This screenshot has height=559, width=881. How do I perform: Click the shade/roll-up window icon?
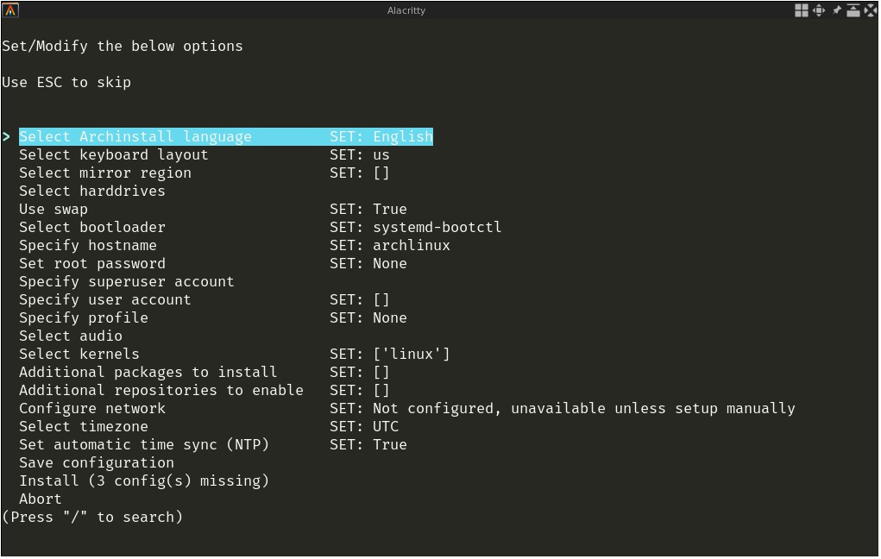pyautogui.click(x=853, y=10)
